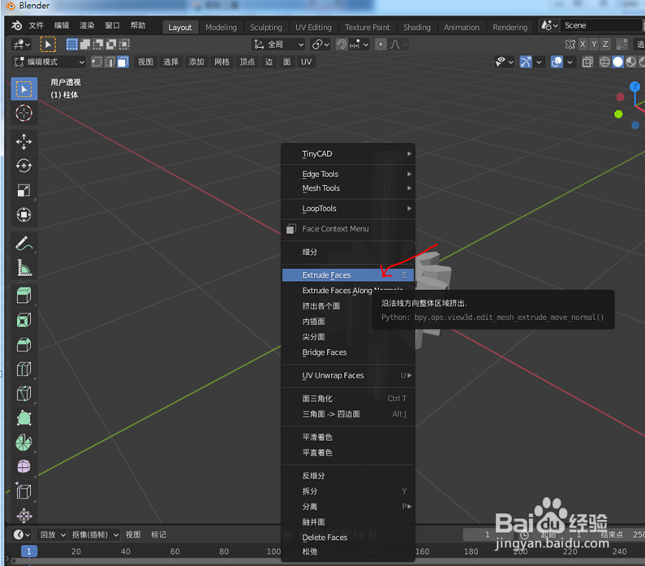Open the pivot point dropdown
The width and height of the screenshot is (645, 566).
[x=320, y=44]
